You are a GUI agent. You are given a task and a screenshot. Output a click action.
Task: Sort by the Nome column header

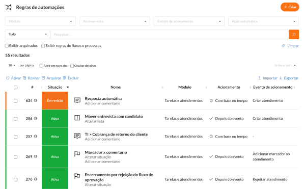(116, 87)
